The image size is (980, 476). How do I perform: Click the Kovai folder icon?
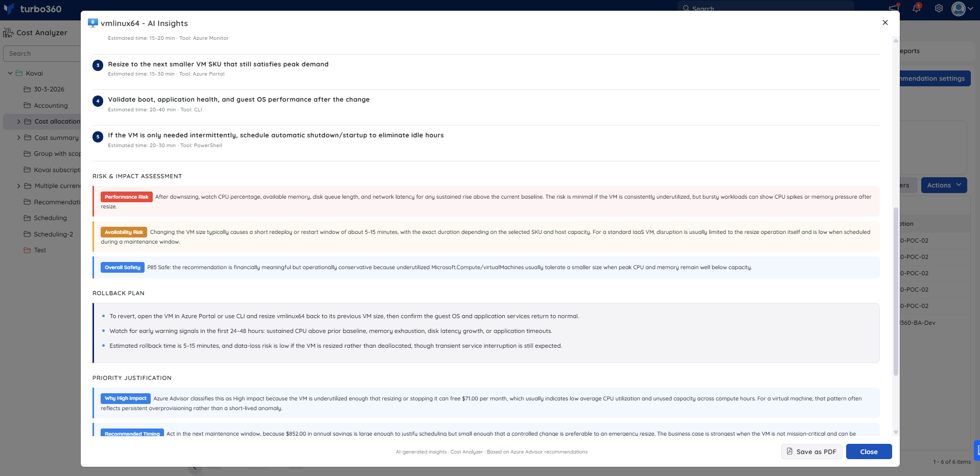pos(19,73)
